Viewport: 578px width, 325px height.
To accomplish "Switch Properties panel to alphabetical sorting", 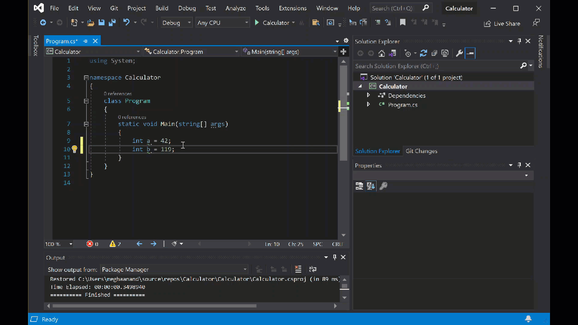I will (x=371, y=186).
